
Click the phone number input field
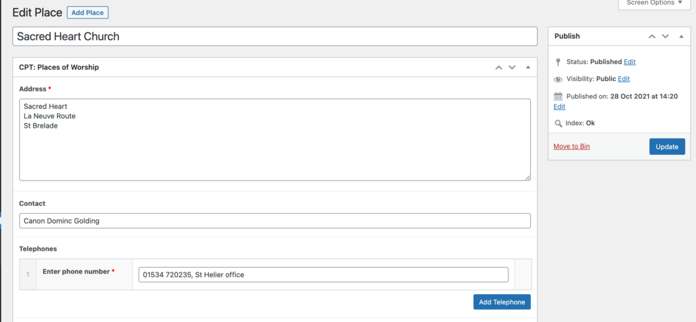pos(323,274)
